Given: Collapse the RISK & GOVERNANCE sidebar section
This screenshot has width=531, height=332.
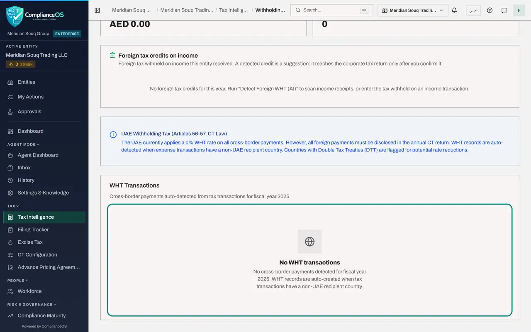Looking at the screenshot, I should (32, 305).
